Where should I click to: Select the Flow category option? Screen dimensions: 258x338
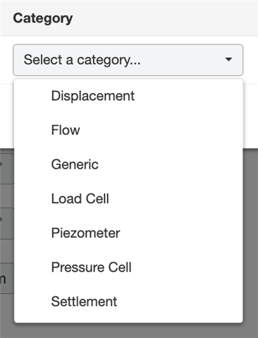pyautogui.click(x=128, y=130)
